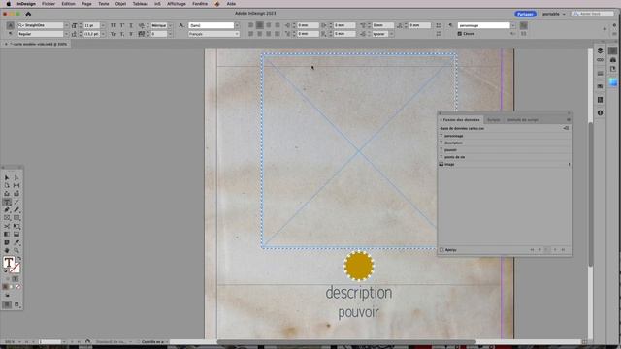Select the Pen tool
Viewport: 621px width, 349px height.
(7, 210)
